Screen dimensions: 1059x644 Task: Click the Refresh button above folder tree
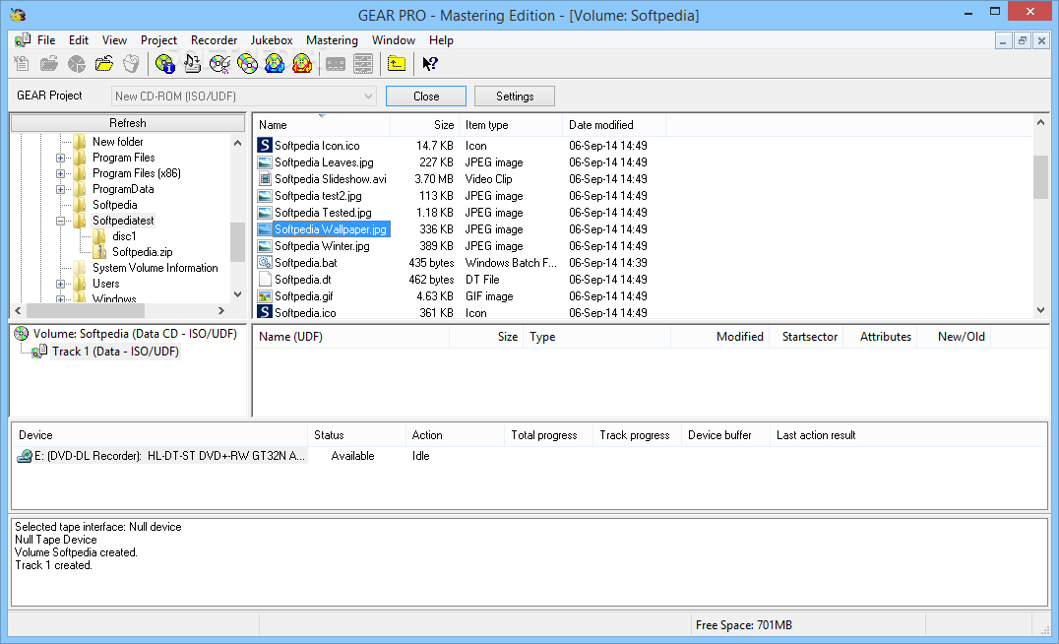[x=128, y=123]
